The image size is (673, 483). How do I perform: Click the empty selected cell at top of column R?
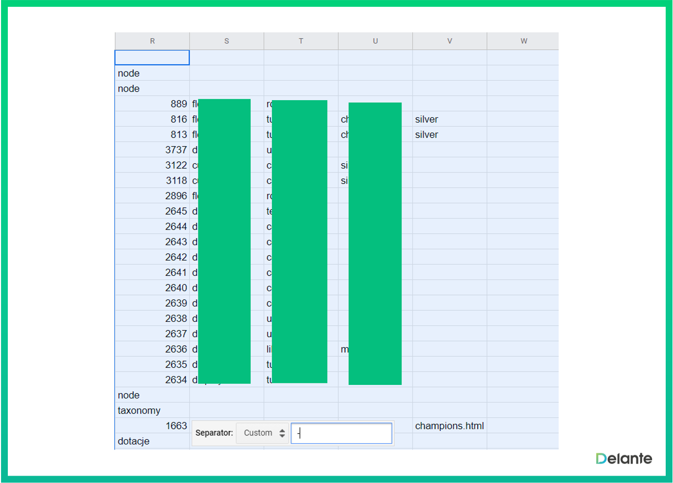pos(152,57)
